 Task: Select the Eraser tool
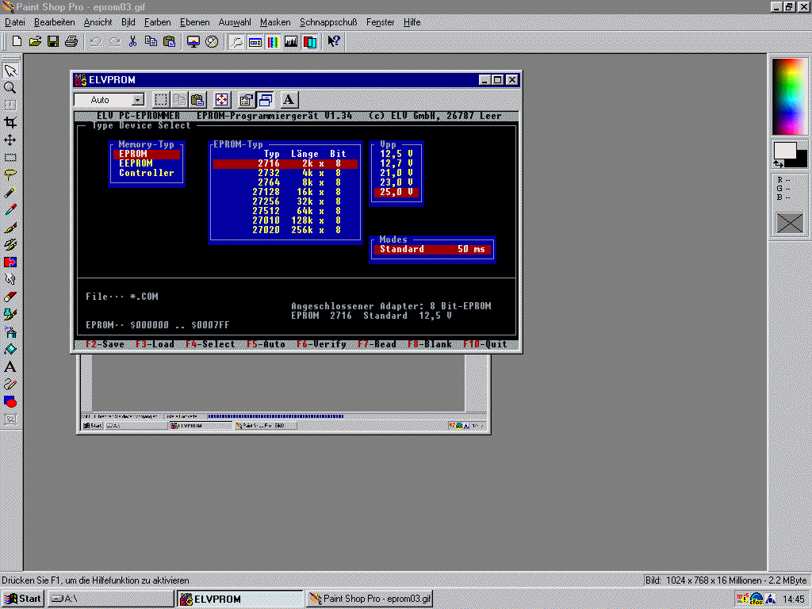click(10, 297)
